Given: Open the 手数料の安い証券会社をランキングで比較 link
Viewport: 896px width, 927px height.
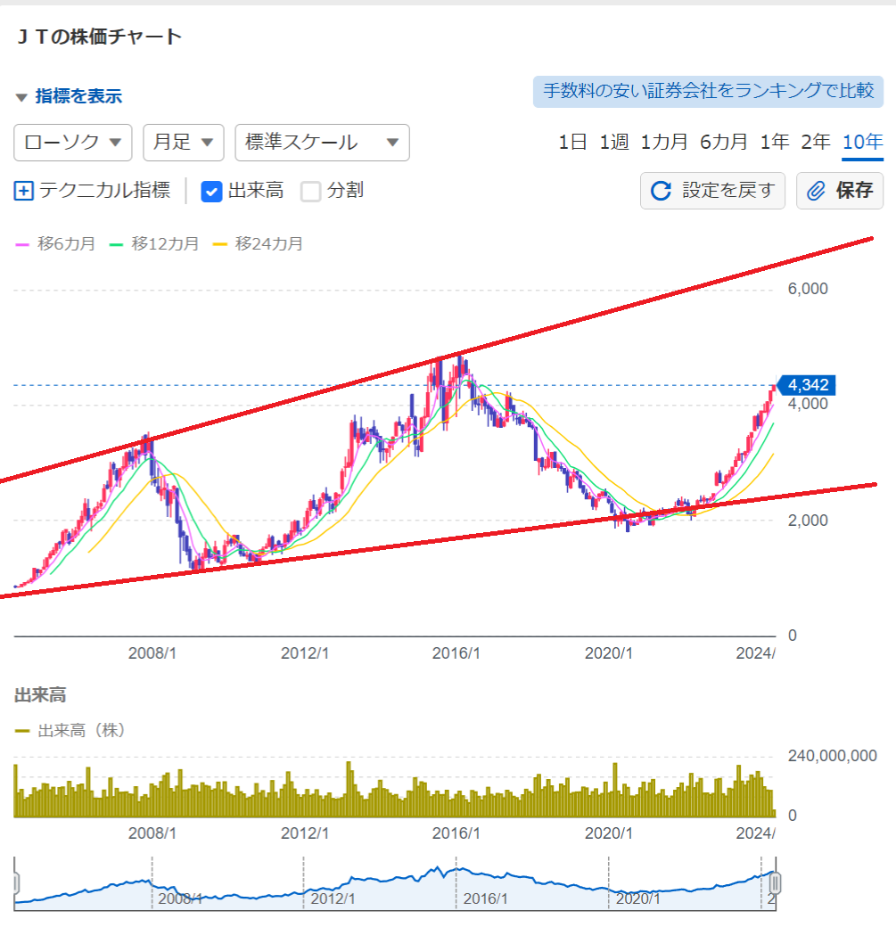Looking at the screenshot, I should (708, 91).
